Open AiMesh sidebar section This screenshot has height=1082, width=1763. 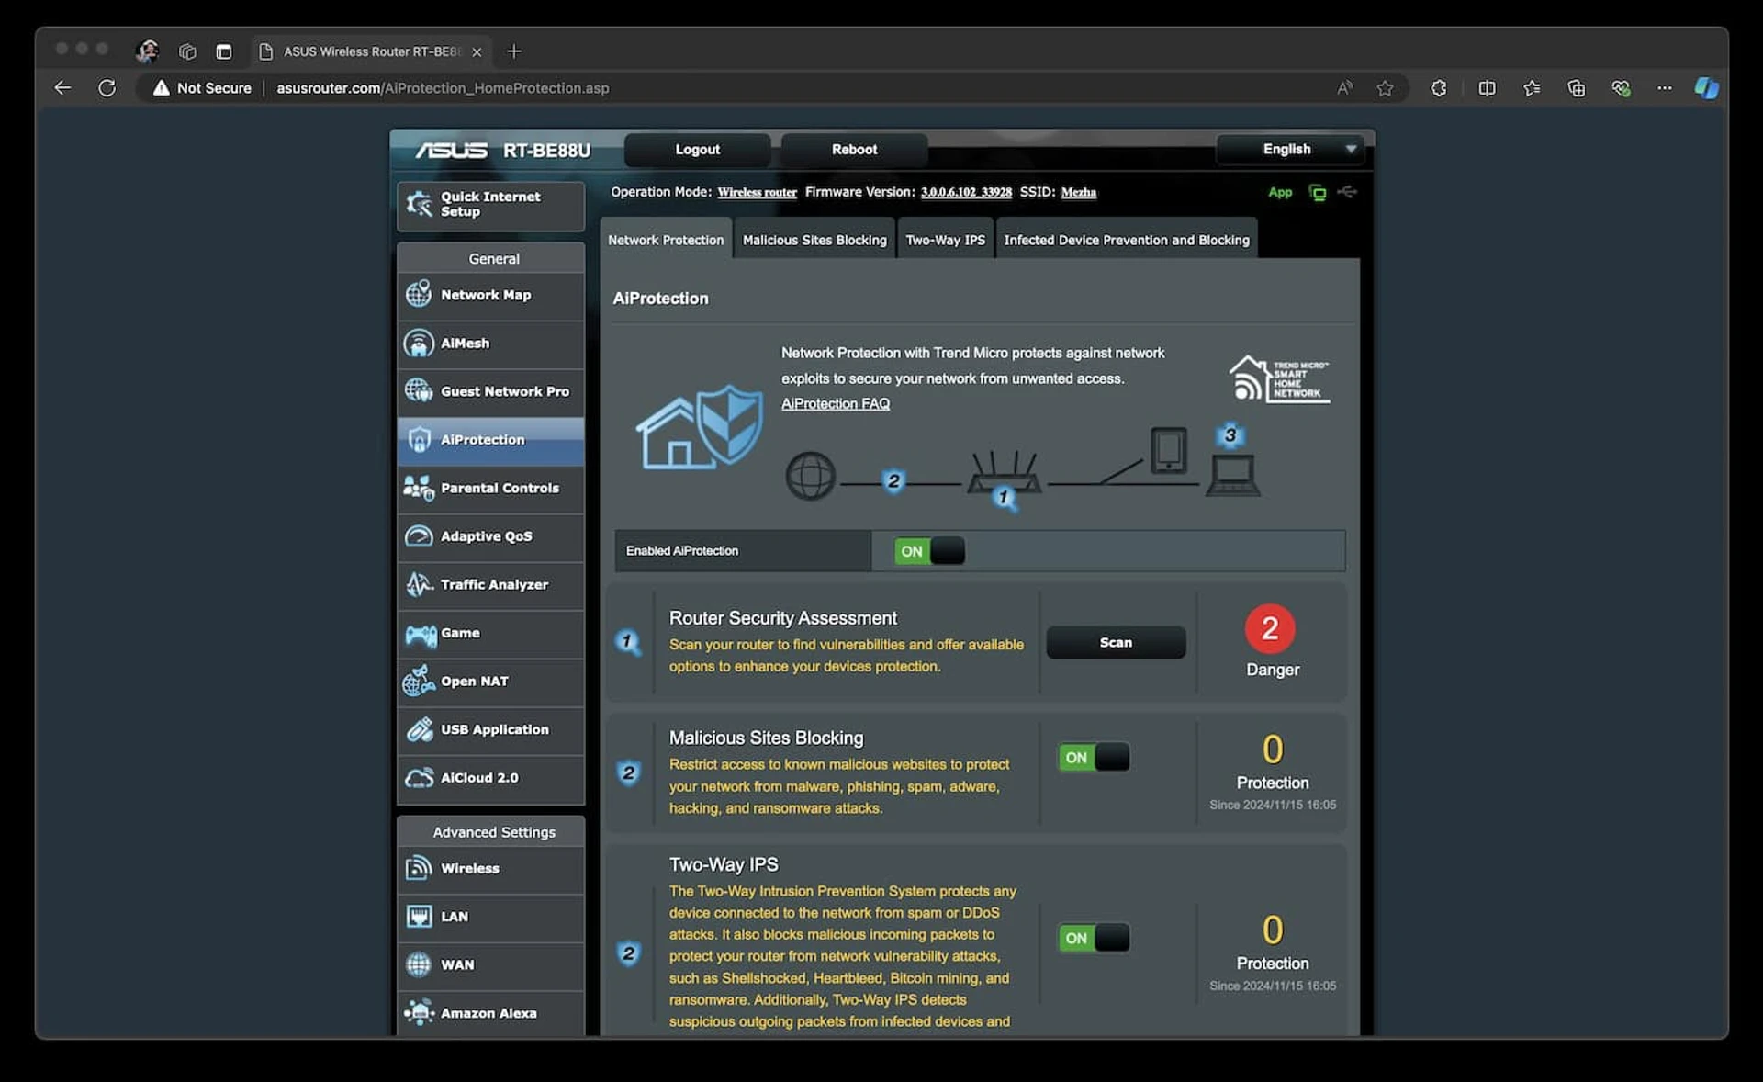coord(490,344)
